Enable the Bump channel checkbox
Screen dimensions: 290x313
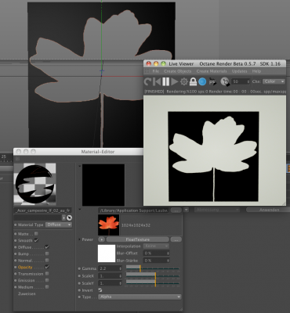point(47,254)
